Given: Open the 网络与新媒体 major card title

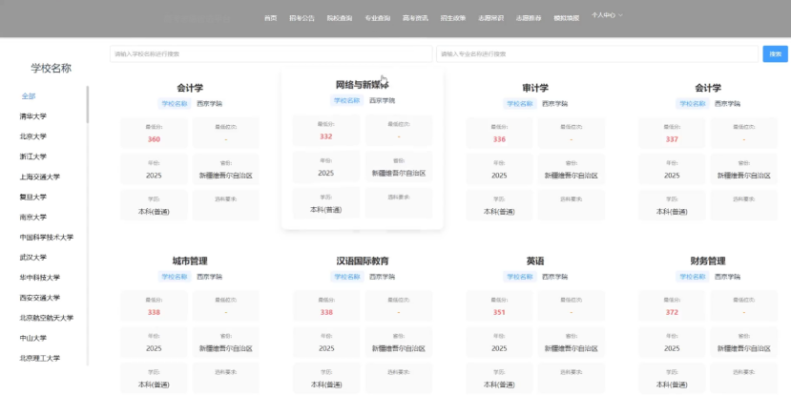Looking at the screenshot, I should coord(363,85).
